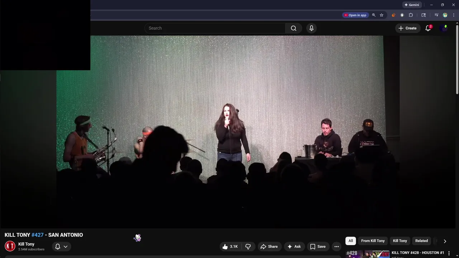Screen dimensions: 459x258
Task: Click the Open in app button
Action: [x=355, y=15]
